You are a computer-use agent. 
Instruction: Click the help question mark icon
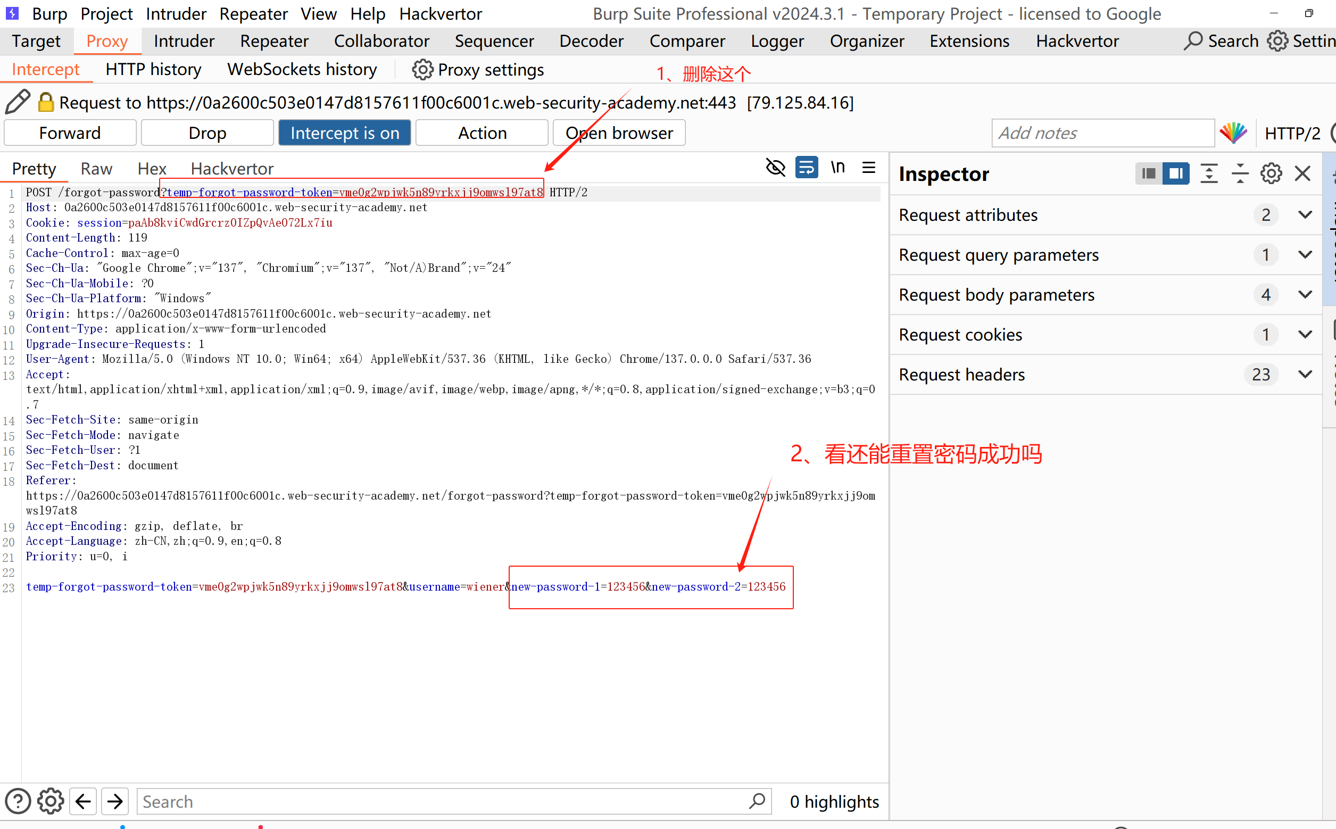coord(18,801)
